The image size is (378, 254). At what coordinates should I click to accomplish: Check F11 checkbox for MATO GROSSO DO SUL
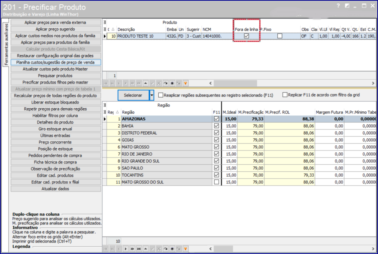(x=216, y=182)
